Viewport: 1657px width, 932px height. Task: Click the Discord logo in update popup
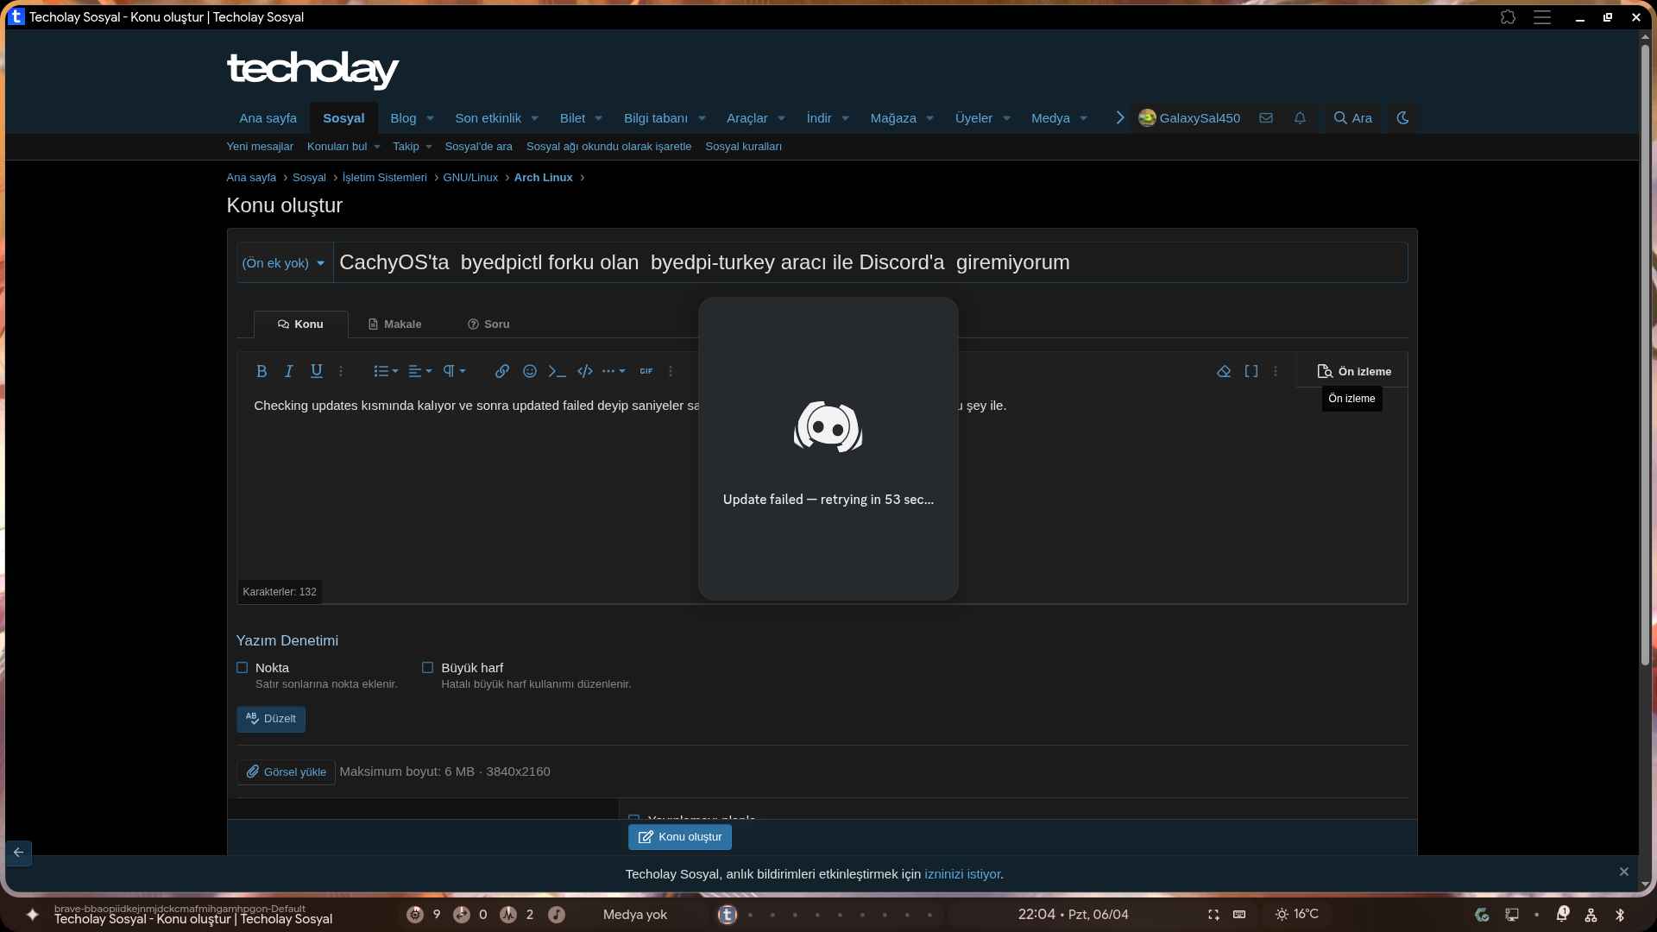(x=828, y=426)
